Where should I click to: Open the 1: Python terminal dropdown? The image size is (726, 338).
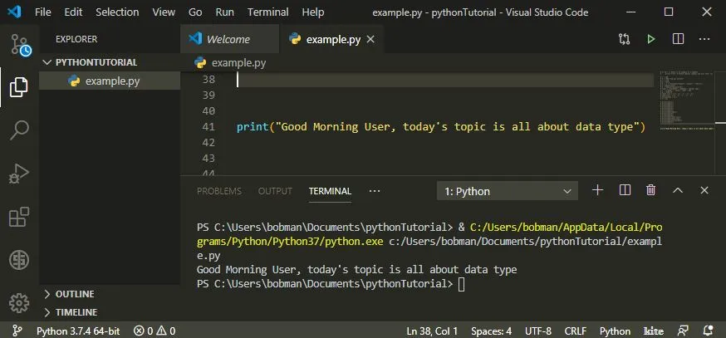[507, 191]
